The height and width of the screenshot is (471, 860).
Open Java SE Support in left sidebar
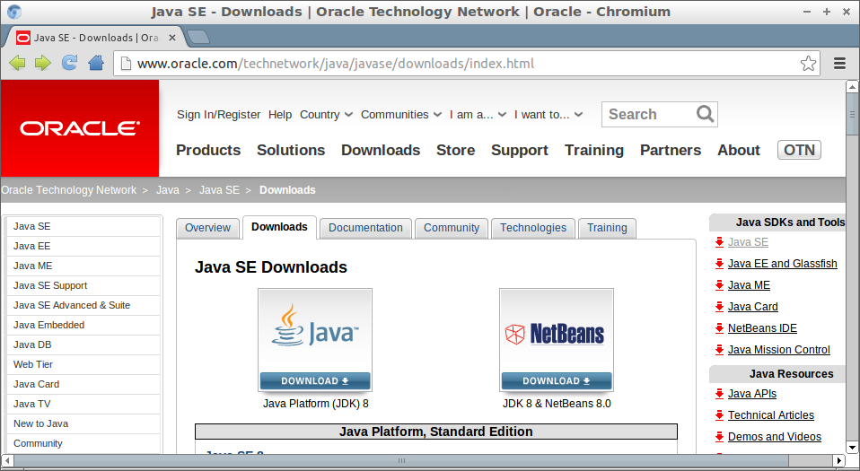[83, 285]
